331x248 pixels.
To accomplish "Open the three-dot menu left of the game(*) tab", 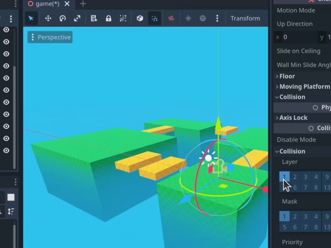I will point(15,4).
